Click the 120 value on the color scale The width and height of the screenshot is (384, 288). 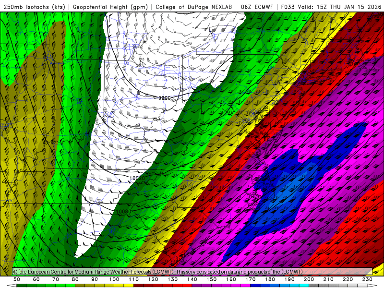click(x=153, y=279)
